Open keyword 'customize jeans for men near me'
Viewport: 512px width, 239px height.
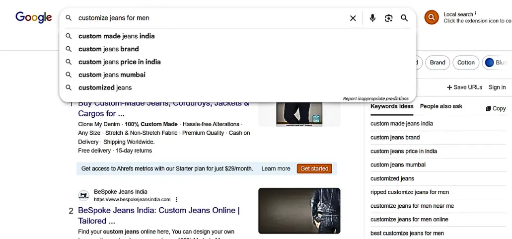pyautogui.click(x=412, y=206)
